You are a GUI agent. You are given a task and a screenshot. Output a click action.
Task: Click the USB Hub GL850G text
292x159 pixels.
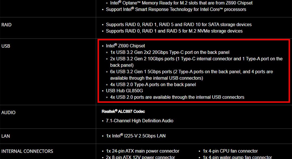(x=124, y=91)
